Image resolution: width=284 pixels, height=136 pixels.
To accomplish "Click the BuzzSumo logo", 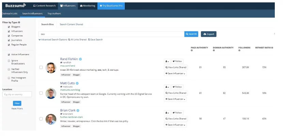I will 16,5.
